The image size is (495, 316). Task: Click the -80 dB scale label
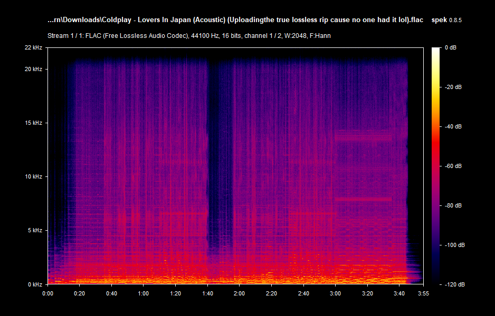point(453,205)
